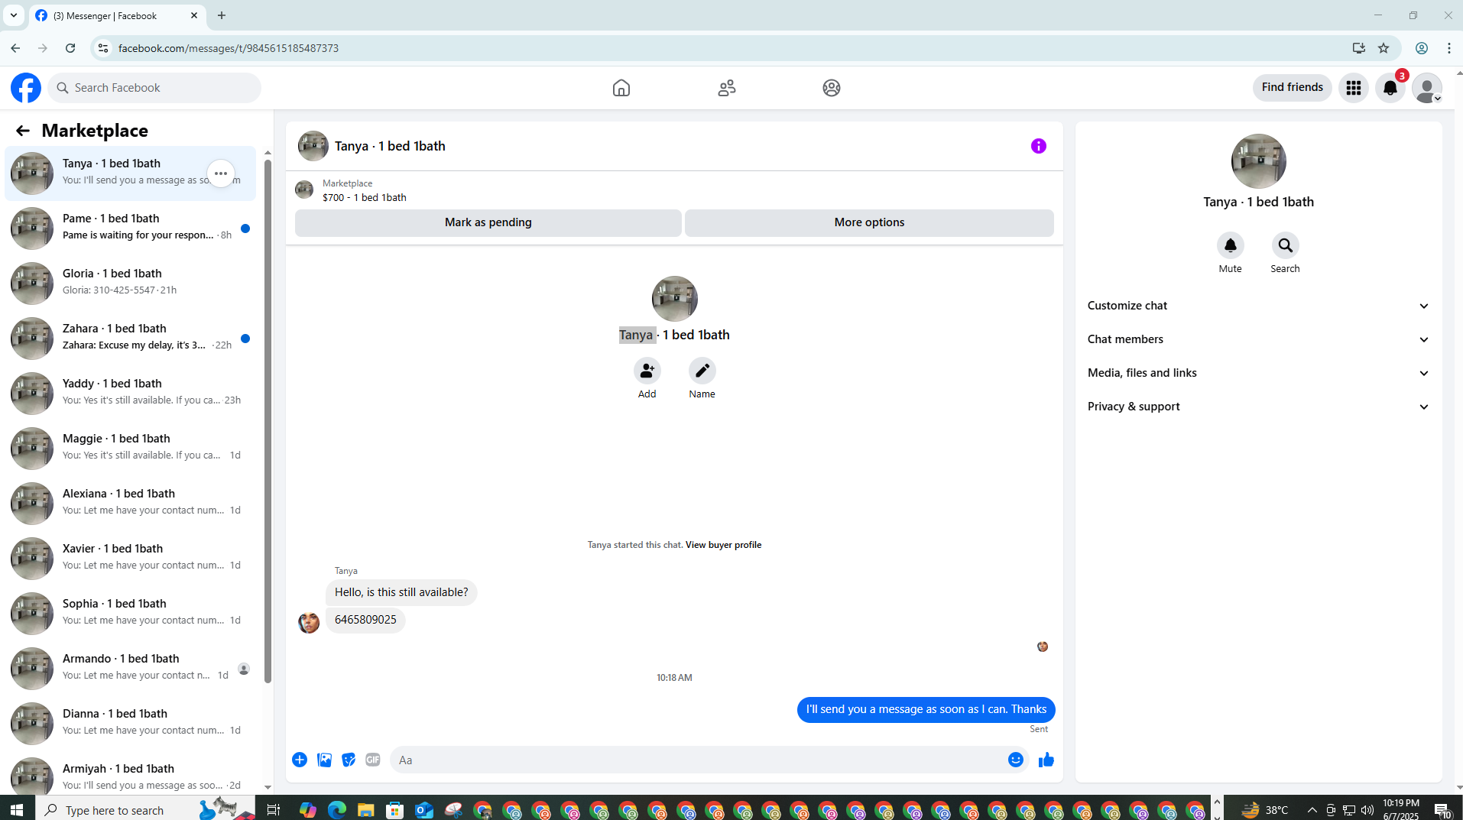Click More options button
Image resolution: width=1463 pixels, height=820 pixels.
coord(869,222)
